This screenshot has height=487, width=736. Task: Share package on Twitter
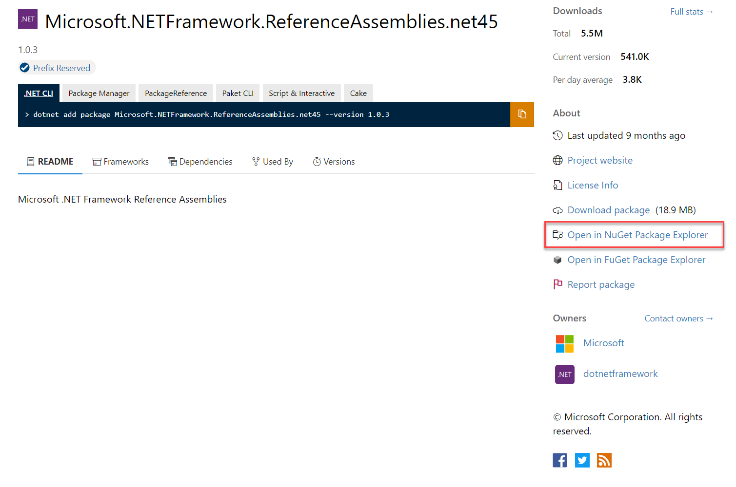pos(582,460)
